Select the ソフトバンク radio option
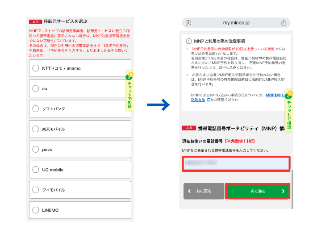The width and height of the screenshot is (317, 238). 80,109
